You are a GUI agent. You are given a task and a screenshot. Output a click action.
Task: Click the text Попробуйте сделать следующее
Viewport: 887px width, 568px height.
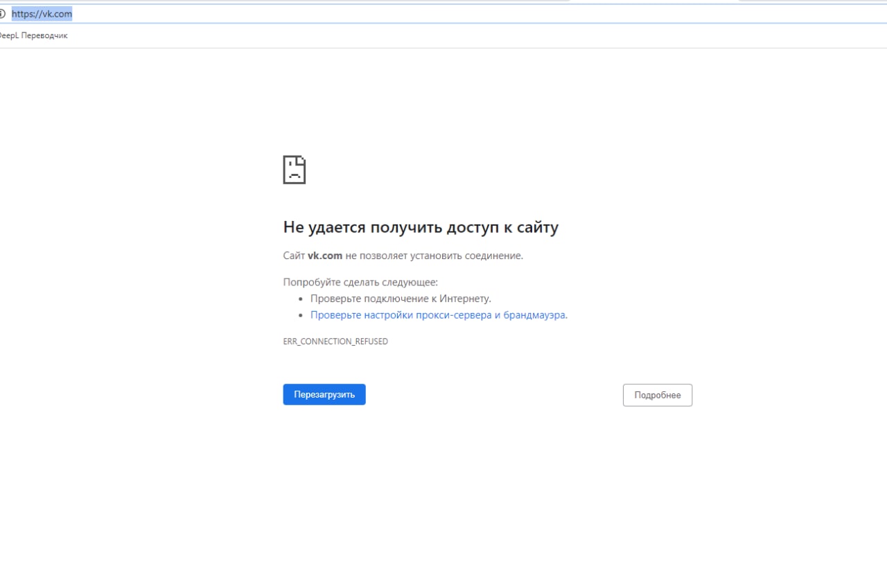click(360, 282)
